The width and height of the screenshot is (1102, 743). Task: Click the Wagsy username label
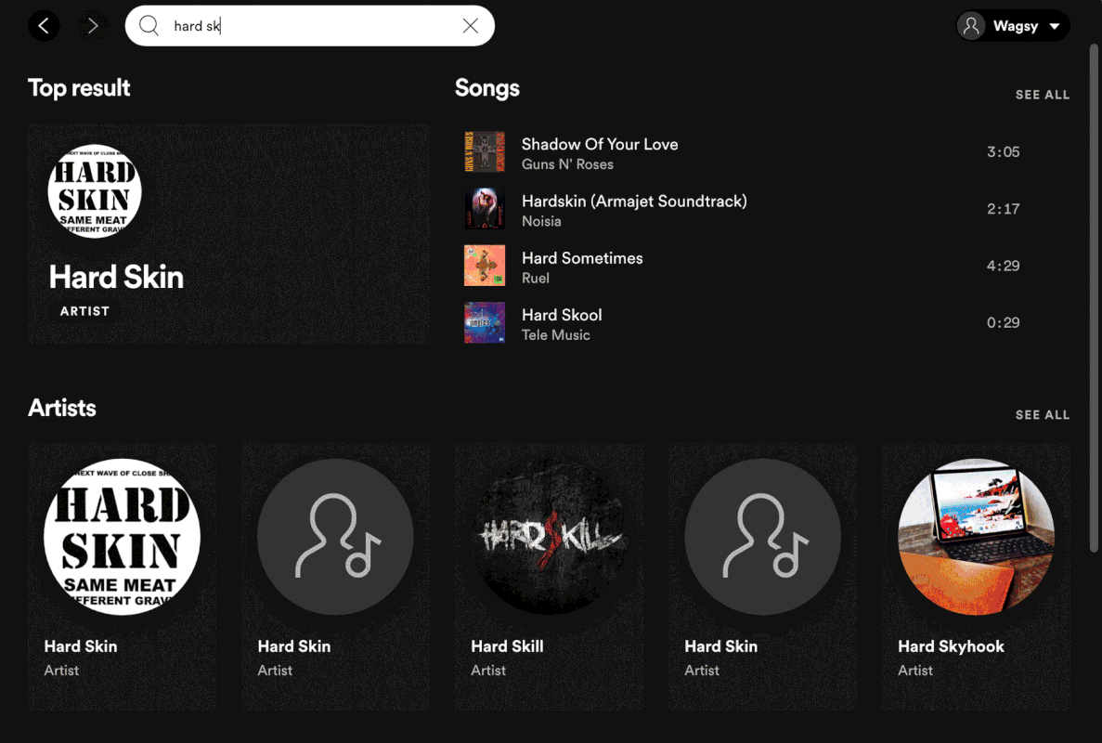tap(1015, 26)
